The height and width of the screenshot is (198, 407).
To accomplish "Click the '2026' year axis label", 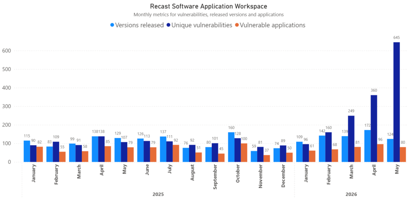I will (x=351, y=194).
